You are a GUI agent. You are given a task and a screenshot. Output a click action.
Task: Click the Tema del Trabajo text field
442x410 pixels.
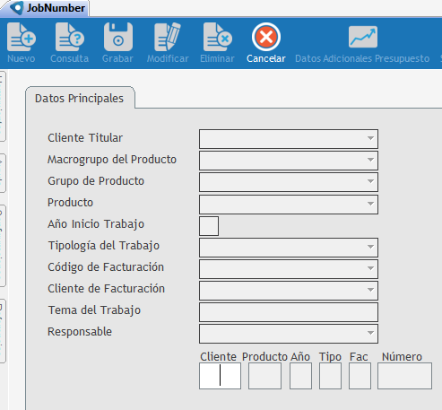coord(289,312)
